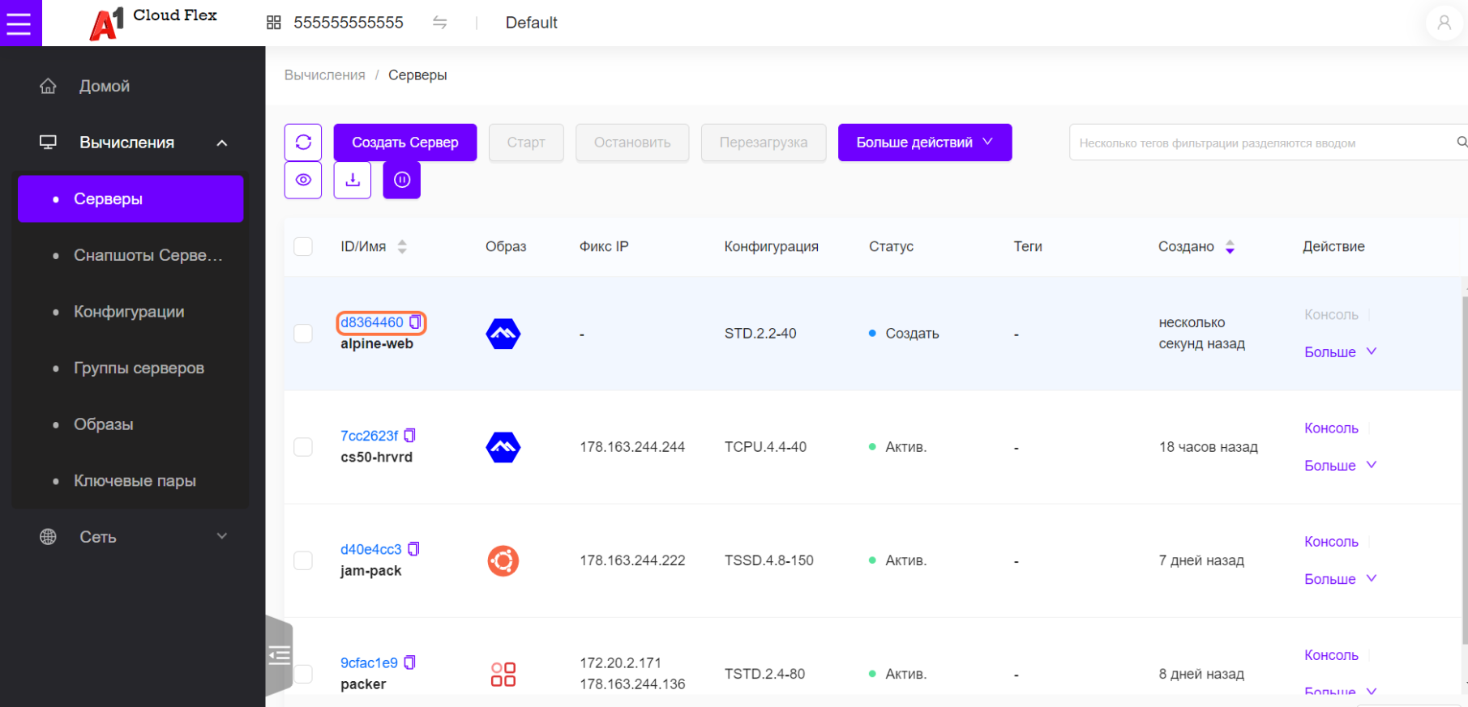Open Больше menu for cs50-hrvrd
The image size is (1468, 707).
(x=1340, y=466)
